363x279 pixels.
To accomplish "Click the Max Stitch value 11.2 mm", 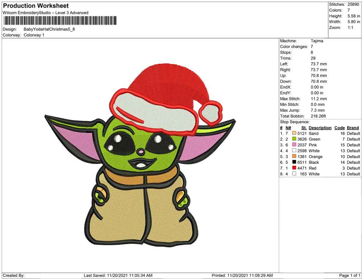I will pyautogui.click(x=319, y=99).
